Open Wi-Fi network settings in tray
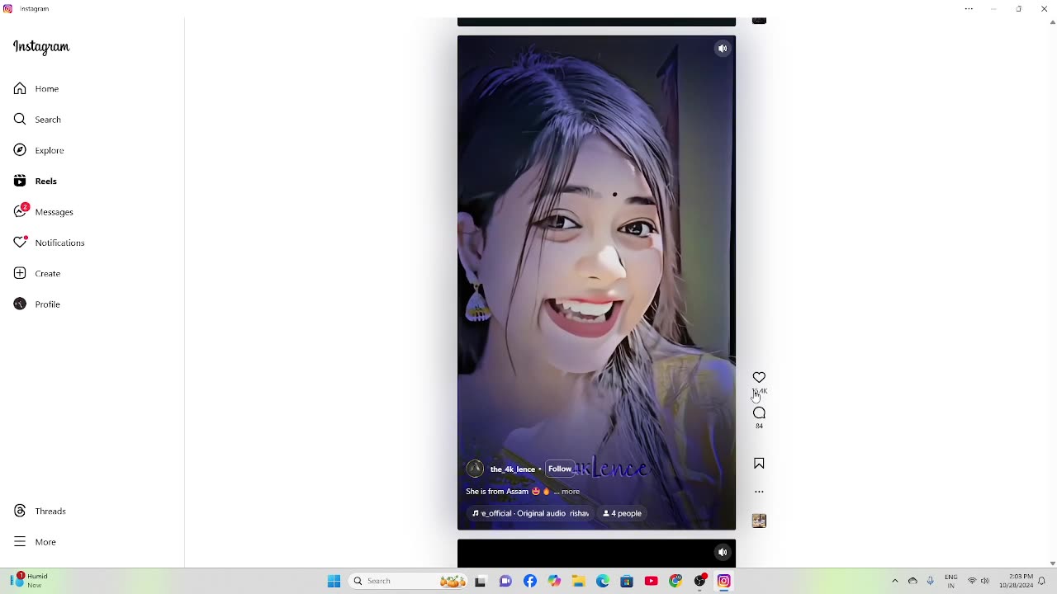Screen dimensions: 1057x594 [972, 581]
